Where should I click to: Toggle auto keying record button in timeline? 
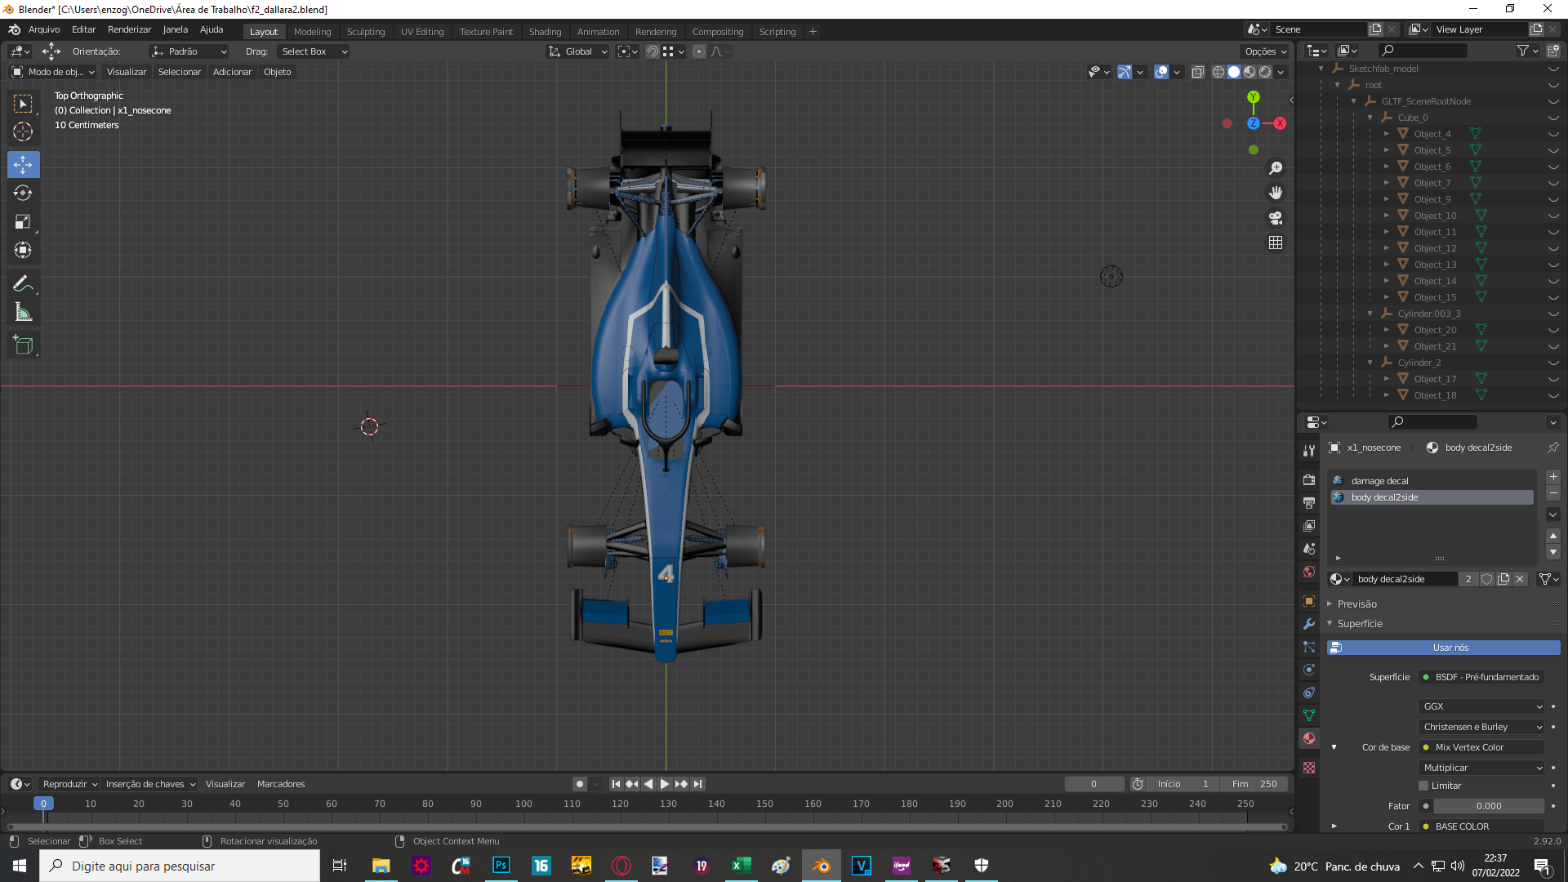pos(579,784)
